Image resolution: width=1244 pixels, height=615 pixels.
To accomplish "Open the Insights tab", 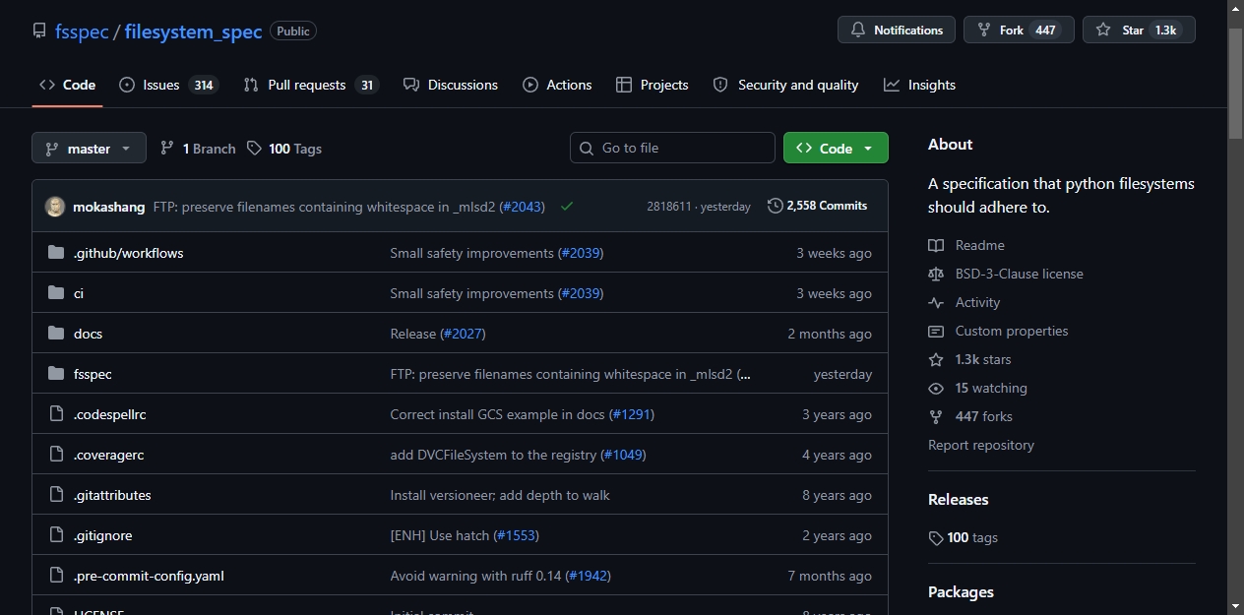I will (x=919, y=85).
